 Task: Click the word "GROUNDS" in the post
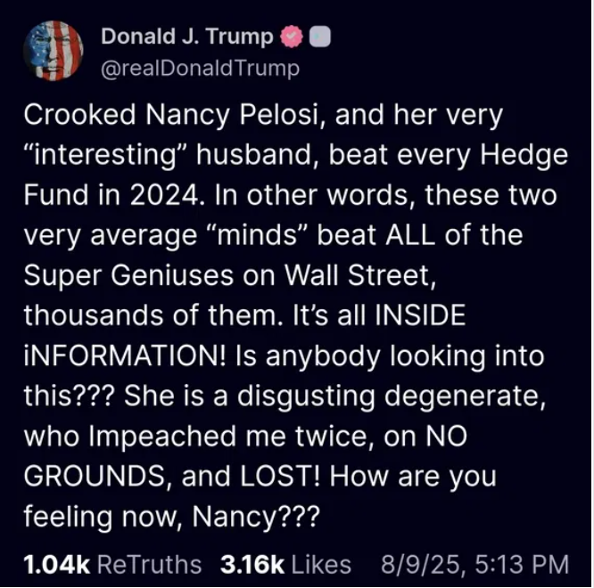[x=95, y=476]
